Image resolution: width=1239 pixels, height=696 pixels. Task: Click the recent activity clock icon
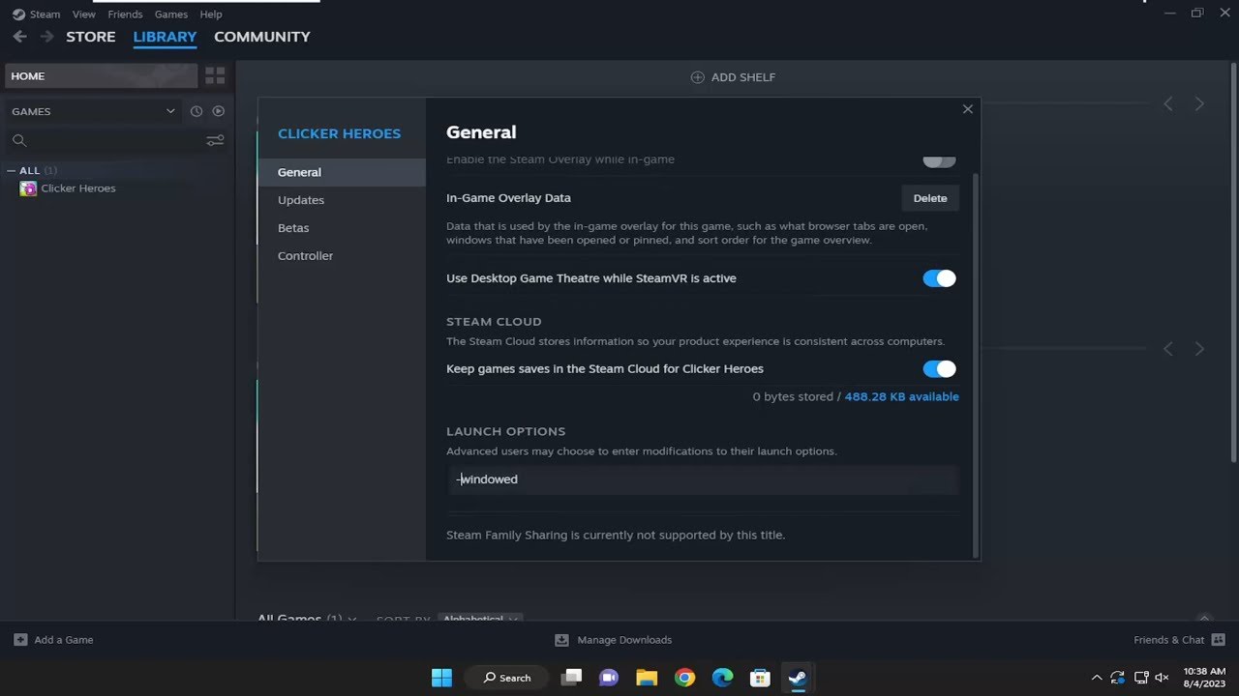click(x=196, y=111)
